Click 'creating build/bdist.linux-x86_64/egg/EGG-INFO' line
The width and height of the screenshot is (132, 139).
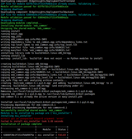tap(30, 67)
